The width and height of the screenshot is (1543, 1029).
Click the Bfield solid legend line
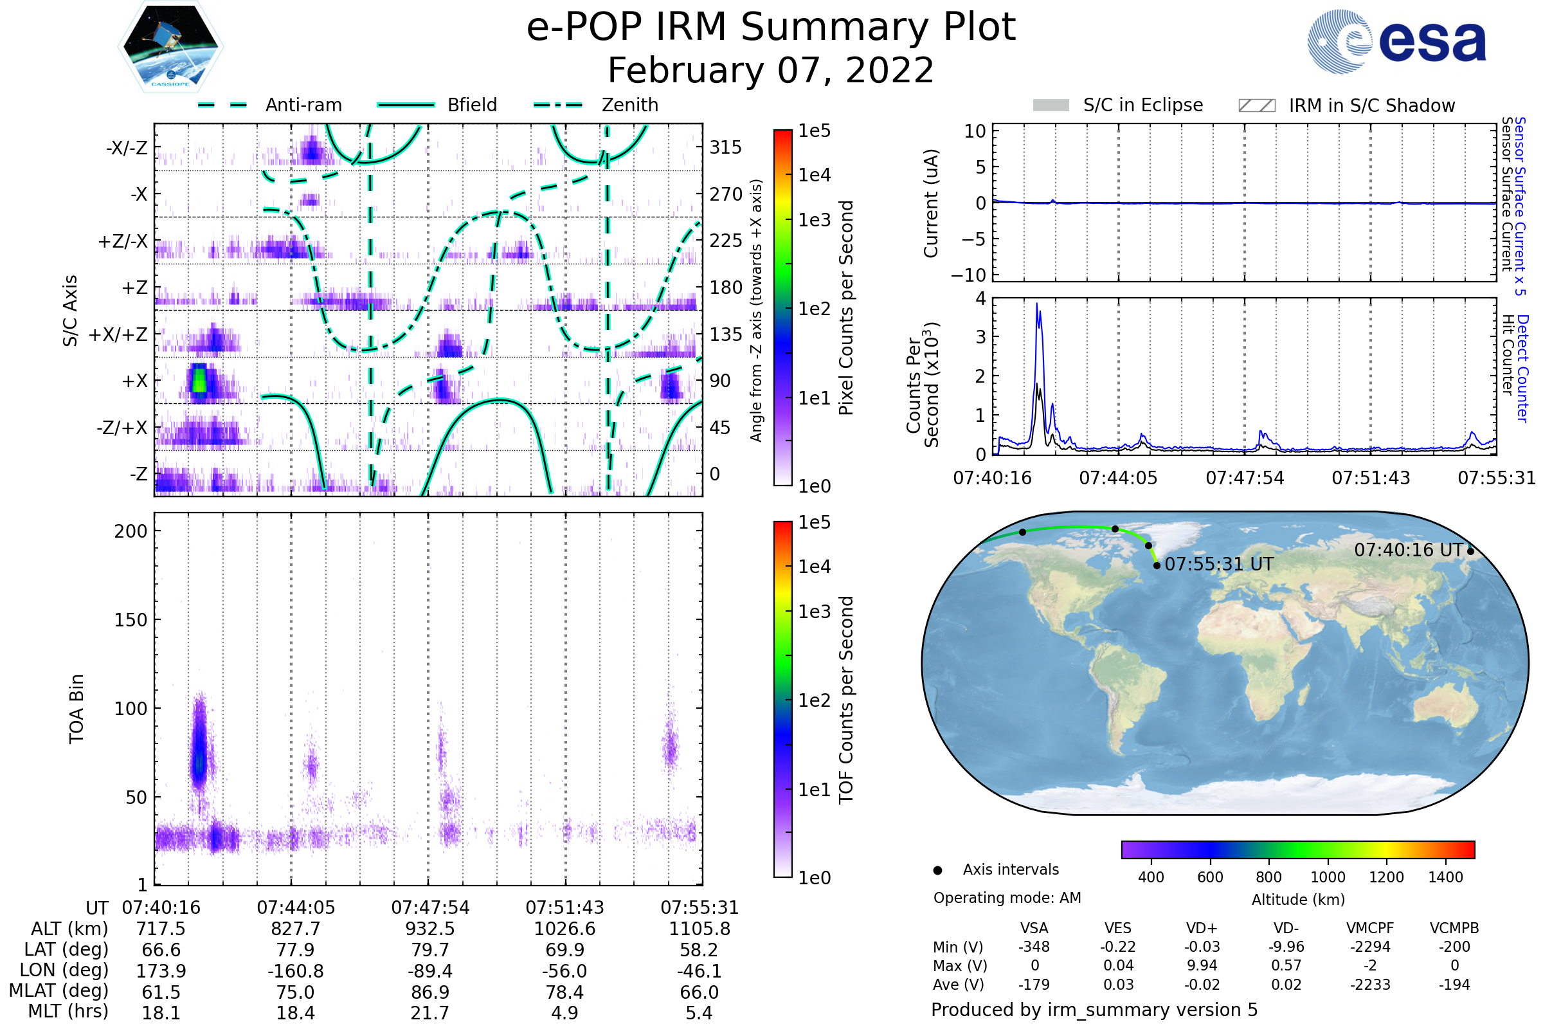tap(406, 105)
